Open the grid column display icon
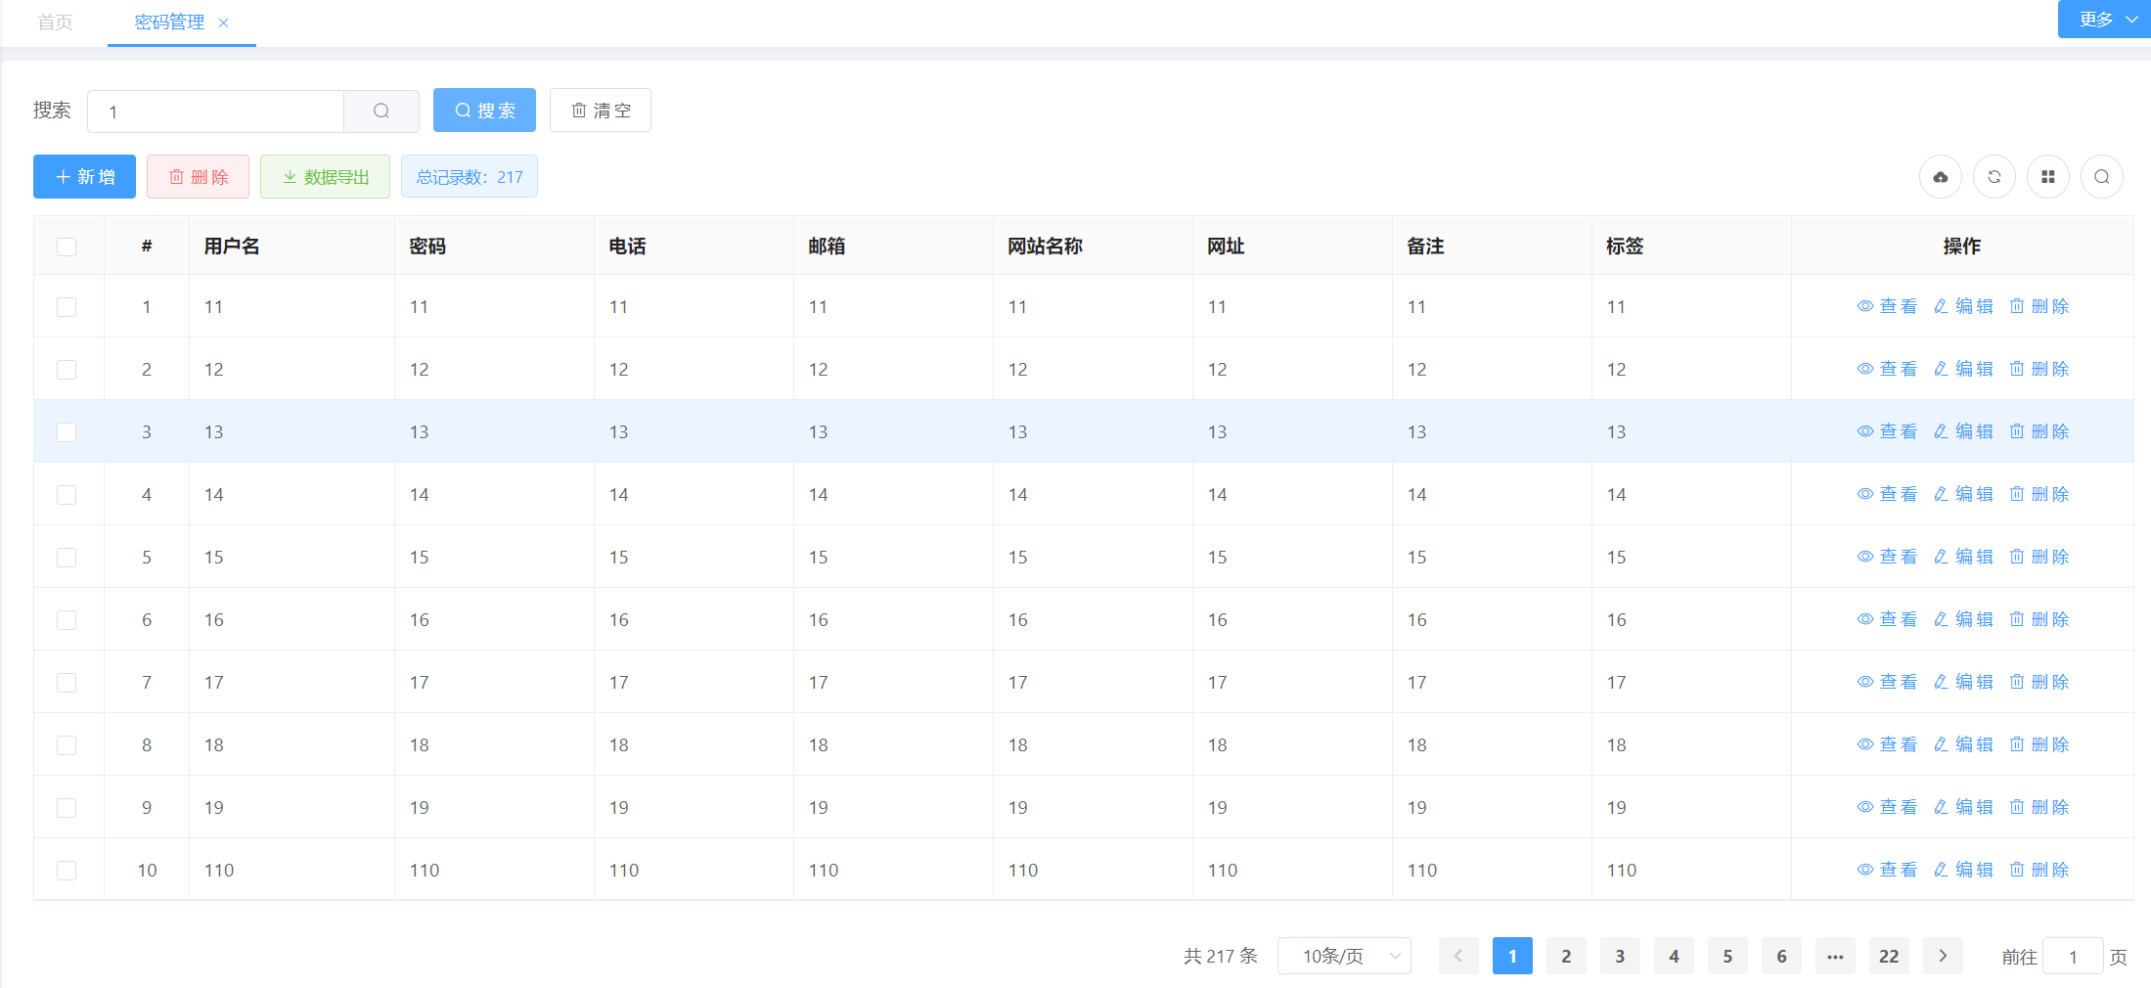This screenshot has height=988, width=2151. click(2048, 177)
